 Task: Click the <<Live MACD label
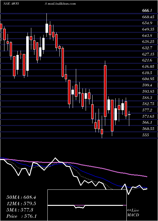[x=133, y=212]
